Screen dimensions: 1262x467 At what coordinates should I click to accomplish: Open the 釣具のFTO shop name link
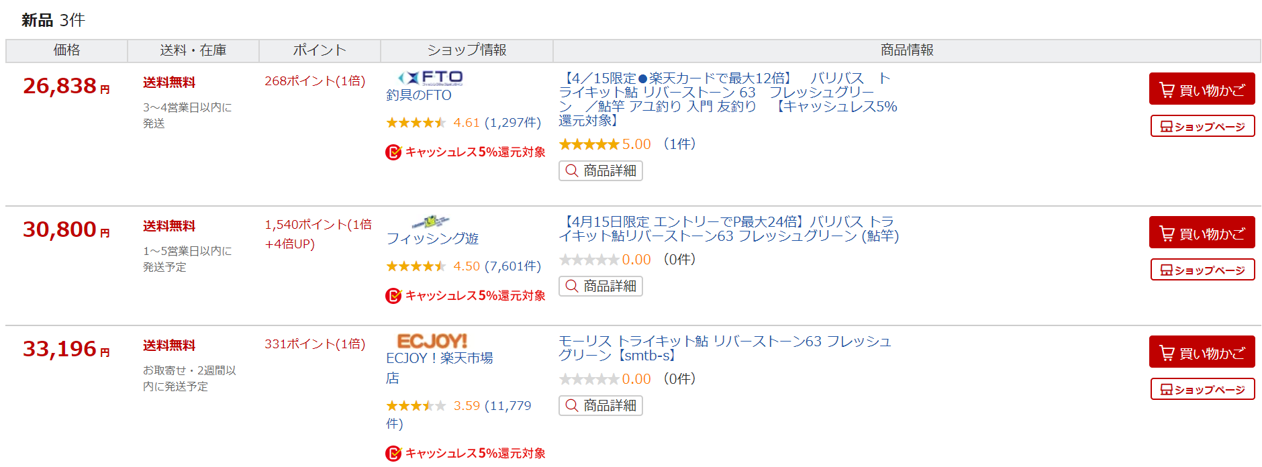pos(419,95)
